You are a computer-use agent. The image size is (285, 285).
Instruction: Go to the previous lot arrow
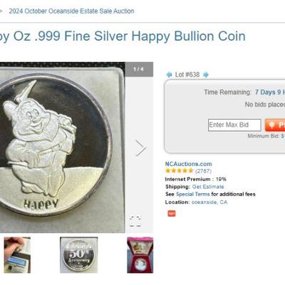click(169, 75)
